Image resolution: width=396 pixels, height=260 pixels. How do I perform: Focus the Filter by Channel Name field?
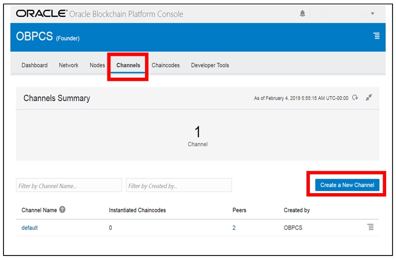[x=69, y=186]
